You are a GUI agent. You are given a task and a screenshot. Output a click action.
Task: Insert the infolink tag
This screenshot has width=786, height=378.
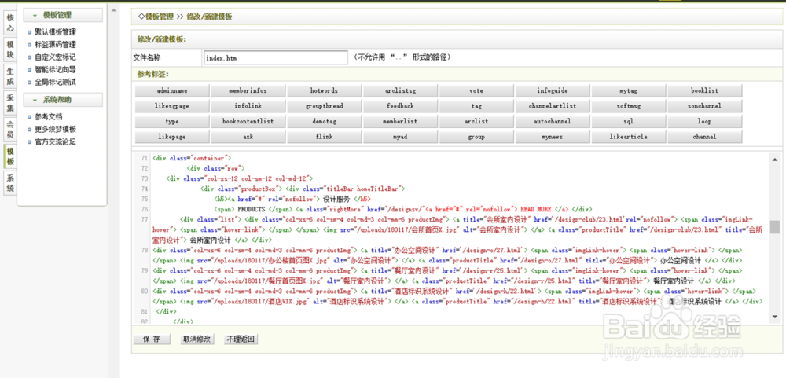pyautogui.click(x=248, y=106)
